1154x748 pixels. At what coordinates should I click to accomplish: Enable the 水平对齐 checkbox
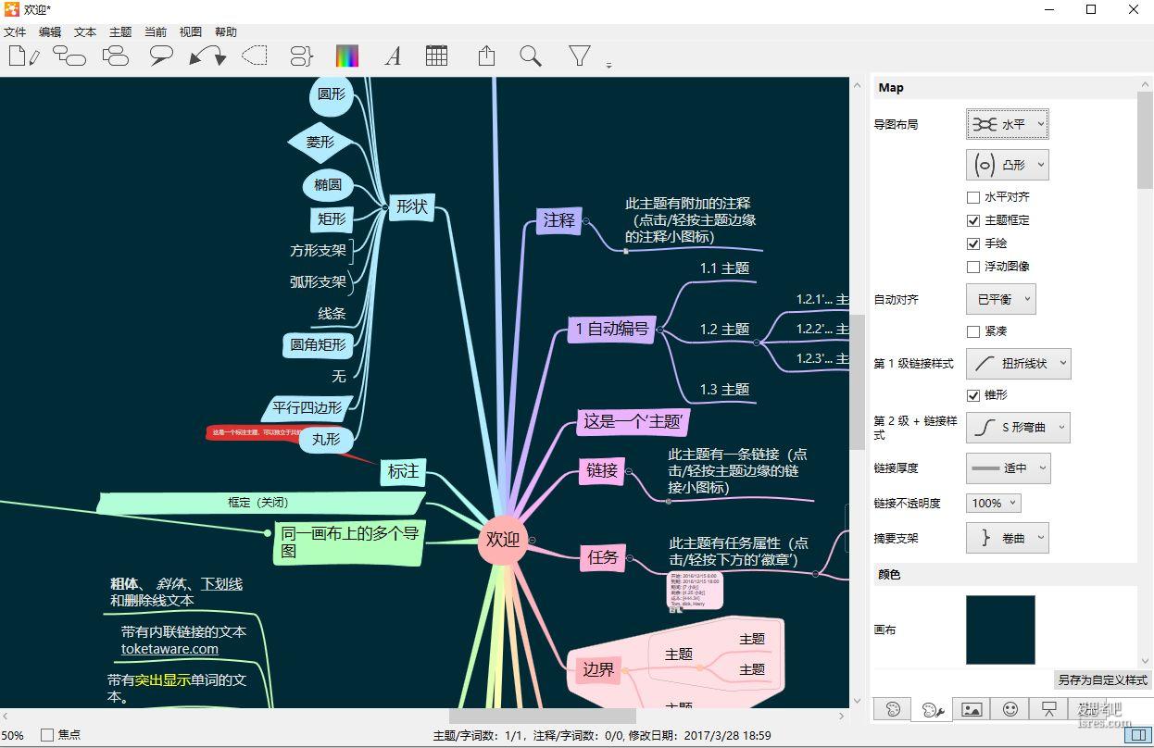pyautogui.click(x=973, y=197)
